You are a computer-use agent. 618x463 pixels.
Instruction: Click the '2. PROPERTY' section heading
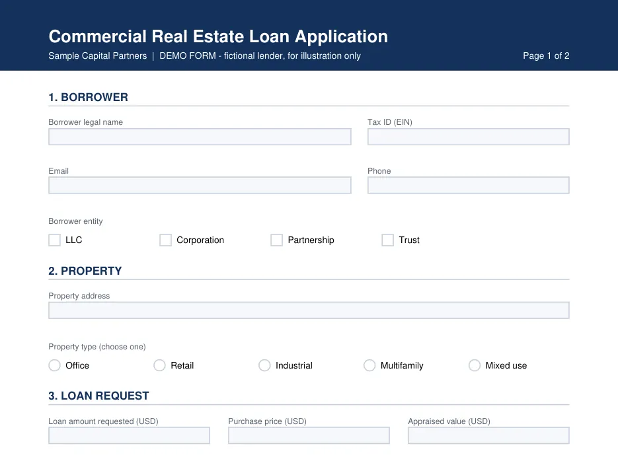coord(85,271)
